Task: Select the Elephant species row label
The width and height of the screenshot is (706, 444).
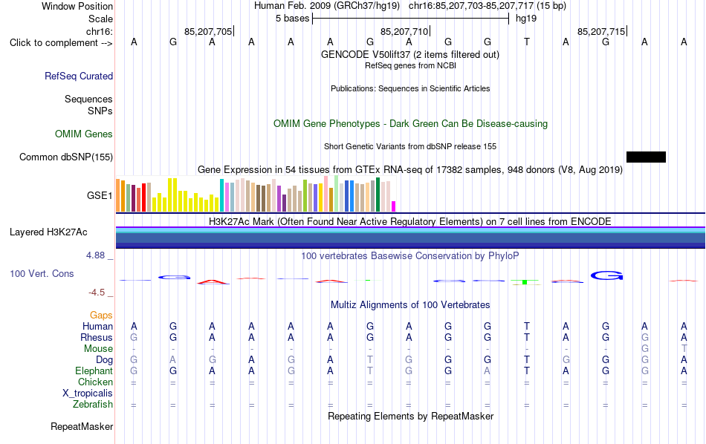Action: [x=94, y=370]
